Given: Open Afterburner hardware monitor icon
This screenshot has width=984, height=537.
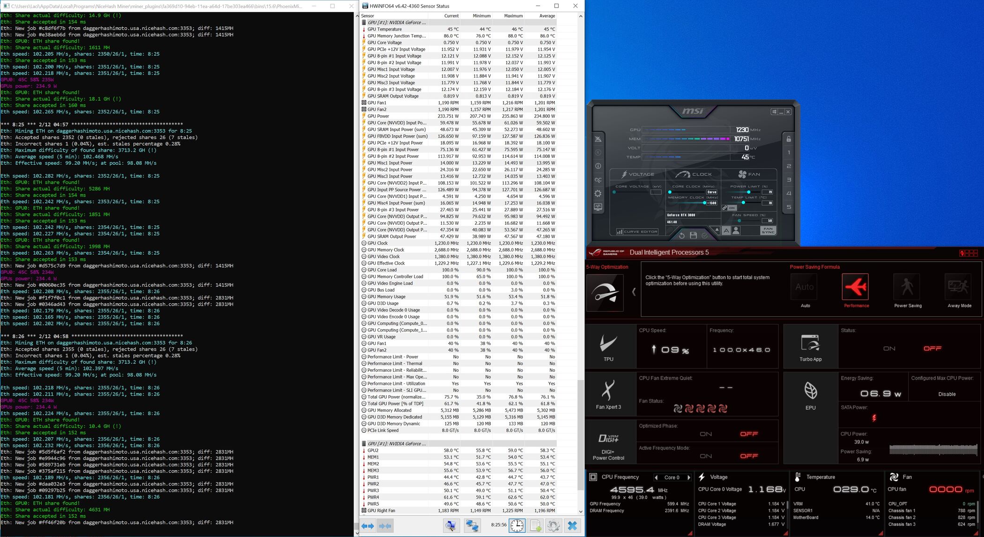Looking at the screenshot, I should (598, 207).
